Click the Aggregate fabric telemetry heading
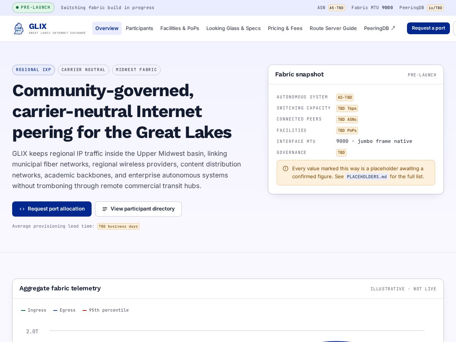Image resolution: width=456 pixels, height=342 pixels. pyautogui.click(x=60, y=288)
